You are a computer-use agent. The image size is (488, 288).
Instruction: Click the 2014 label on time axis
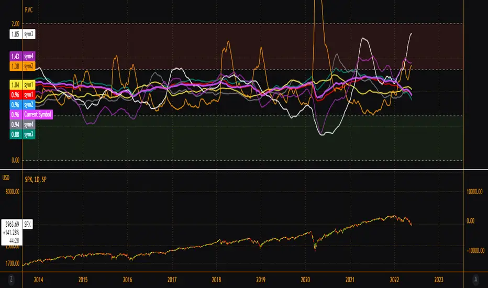(39, 280)
